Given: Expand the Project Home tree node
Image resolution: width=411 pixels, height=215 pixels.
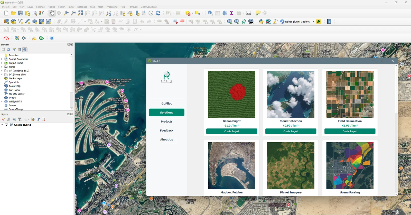Looking at the screenshot, I should point(2,63).
